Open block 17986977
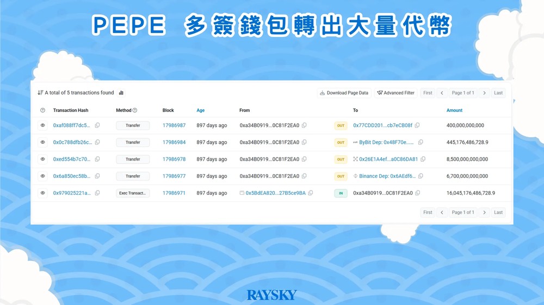The width and height of the screenshot is (544, 305). 174,176
